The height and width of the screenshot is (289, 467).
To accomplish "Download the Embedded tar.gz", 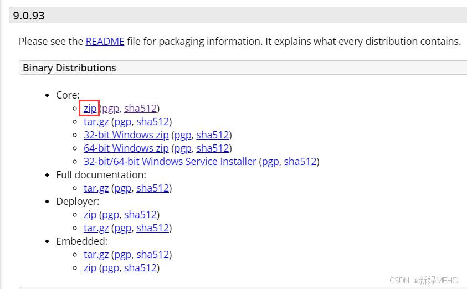I will (96, 255).
